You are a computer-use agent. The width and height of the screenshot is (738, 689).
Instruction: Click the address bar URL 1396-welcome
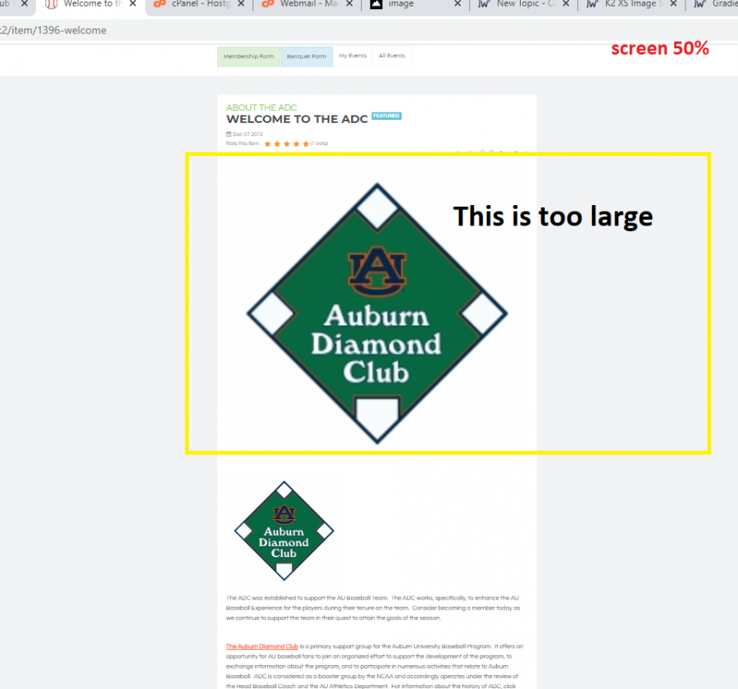click(53, 30)
